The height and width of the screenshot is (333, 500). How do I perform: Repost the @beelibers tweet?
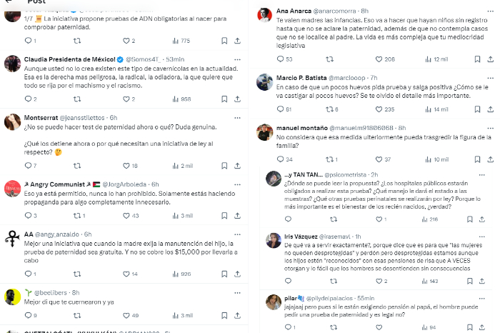[74, 315]
